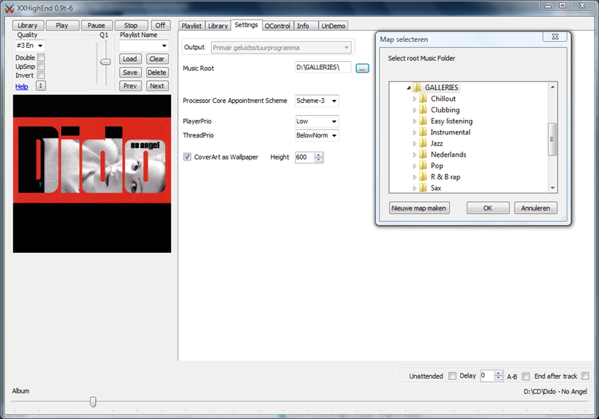Select the Jazz folder icon
This screenshot has width=599, height=419.
pyautogui.click(x=423, y=143)
